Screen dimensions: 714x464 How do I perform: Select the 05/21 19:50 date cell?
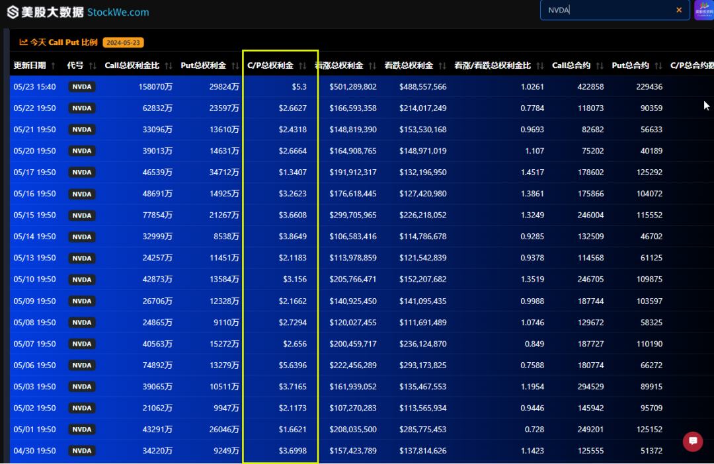click(34, 130)
